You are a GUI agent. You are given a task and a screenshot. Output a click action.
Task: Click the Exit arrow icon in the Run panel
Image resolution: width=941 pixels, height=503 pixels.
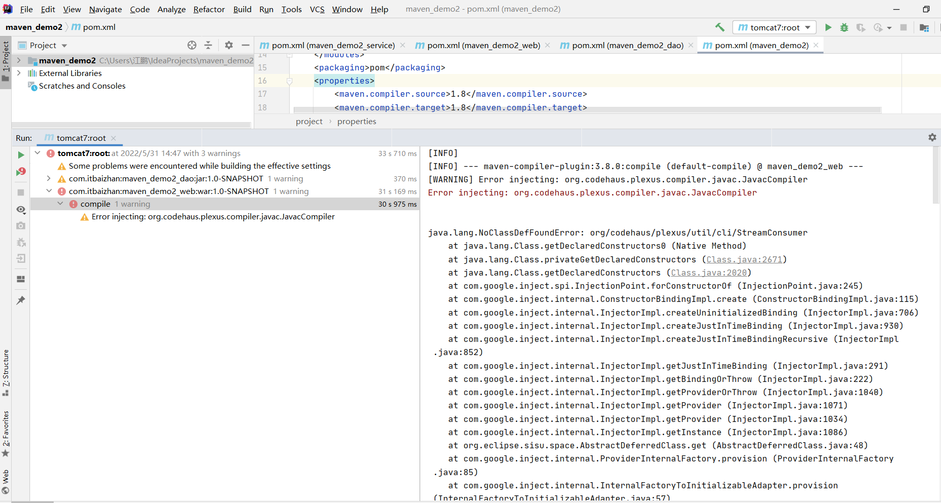point(21,258)
